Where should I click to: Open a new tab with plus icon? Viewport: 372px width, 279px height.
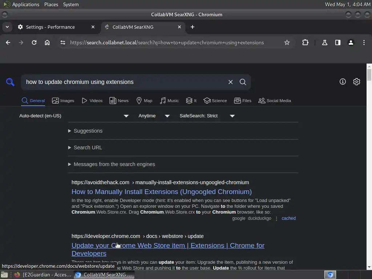(x=193, y=27)
